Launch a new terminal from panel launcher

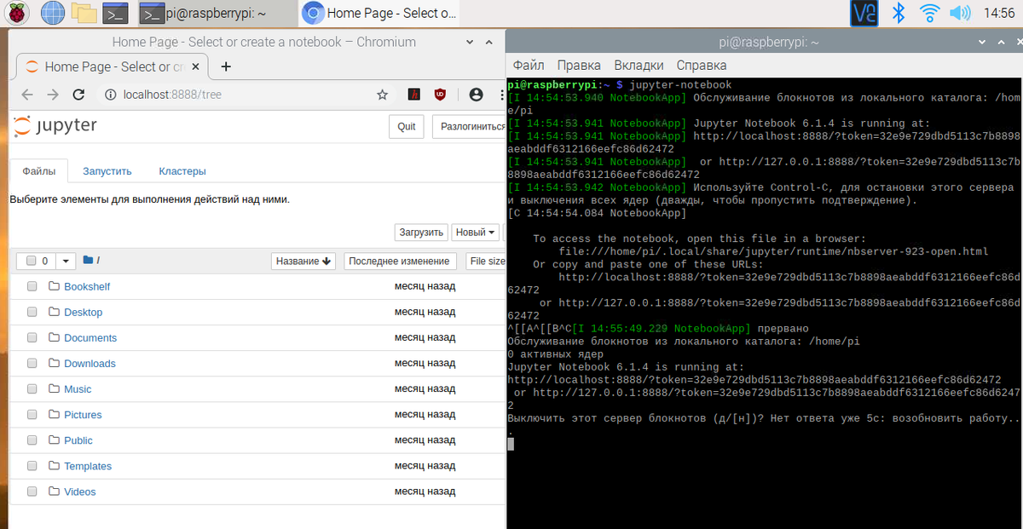click(x=115, y=13)
